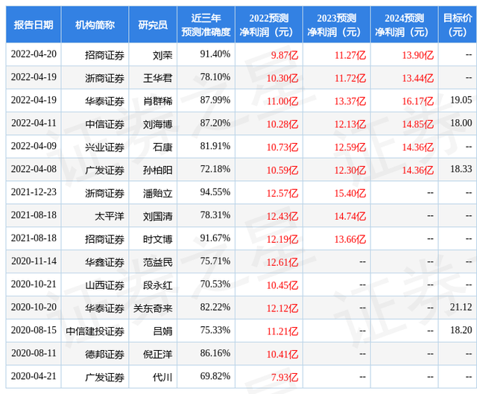477x394 pixels.
Task: Select researcher 肖群稀
Action: [157, 101]
